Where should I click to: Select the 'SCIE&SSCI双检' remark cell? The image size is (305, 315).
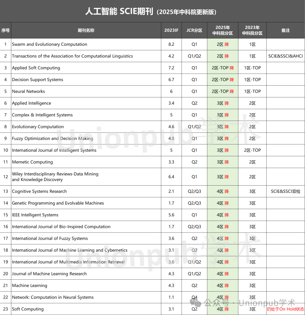pos(286,191)
